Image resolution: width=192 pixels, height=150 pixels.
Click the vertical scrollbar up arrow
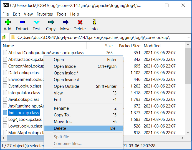pos(188,45)
